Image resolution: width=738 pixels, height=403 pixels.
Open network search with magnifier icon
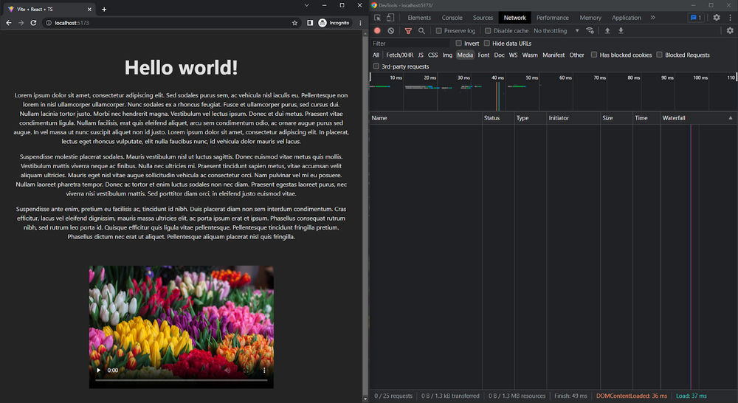tap(421, 31)
